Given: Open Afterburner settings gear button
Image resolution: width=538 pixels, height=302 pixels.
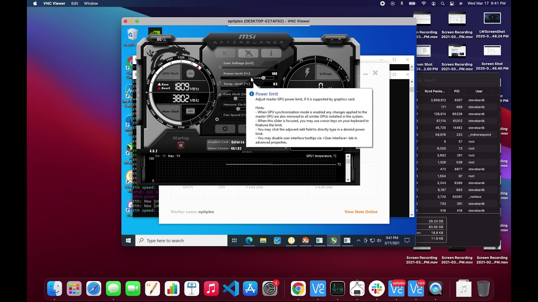Looking at the screenshot, I should (225, 129).
